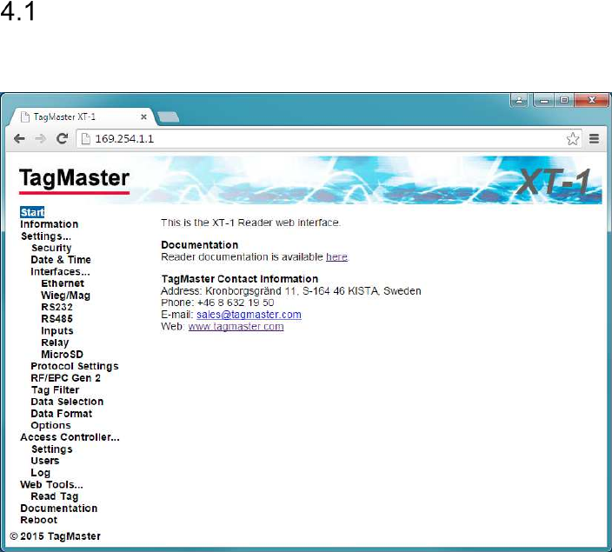Click the 'TagMaster Contact Information' heading
The width and height of the screenshot is (612, 552).
tap(240, 279)
